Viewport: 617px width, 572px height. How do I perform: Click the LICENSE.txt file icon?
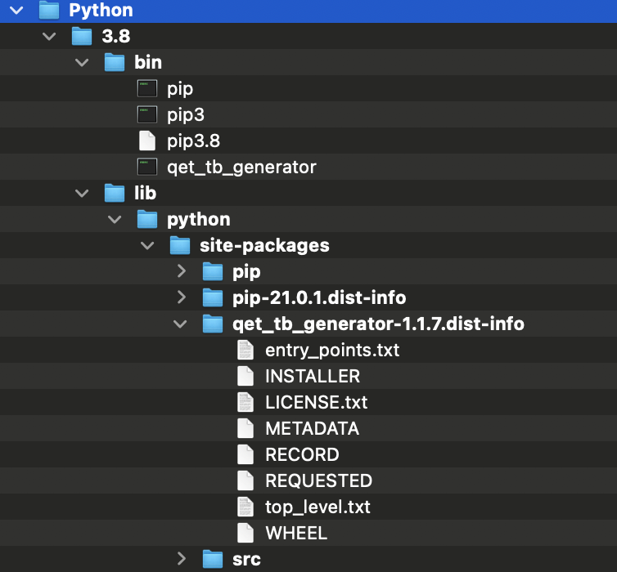coord(245,403)
